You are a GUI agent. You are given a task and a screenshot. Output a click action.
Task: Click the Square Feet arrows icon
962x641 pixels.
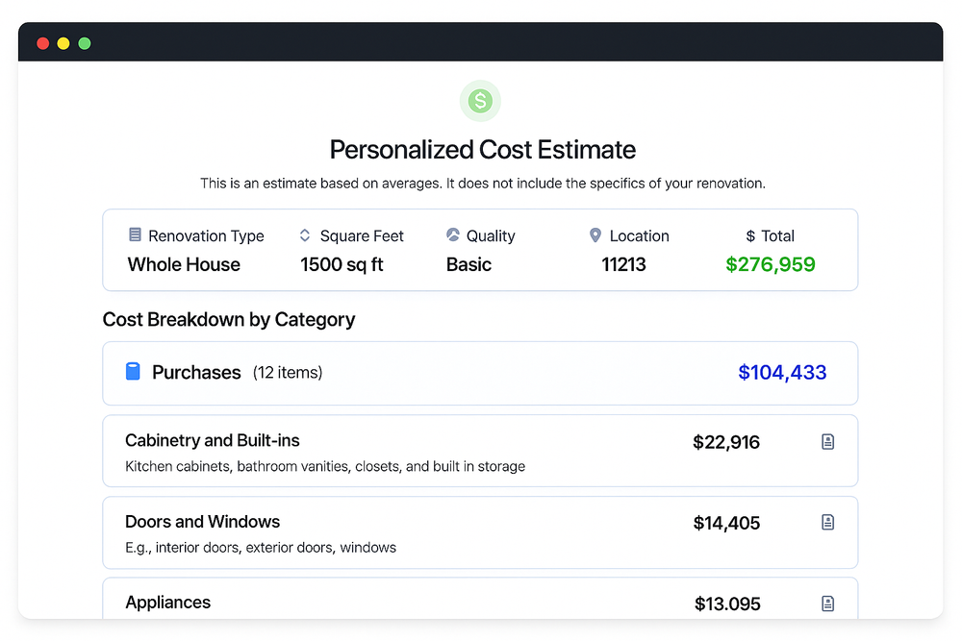[x=305, y=235]
